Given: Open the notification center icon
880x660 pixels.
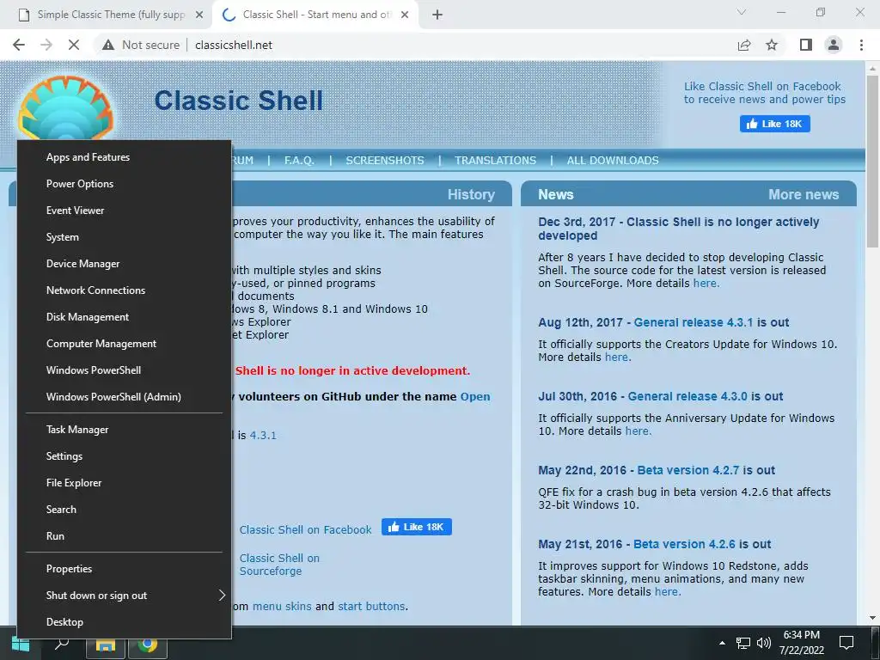Looking at the screenshot, I should (846, 643).
